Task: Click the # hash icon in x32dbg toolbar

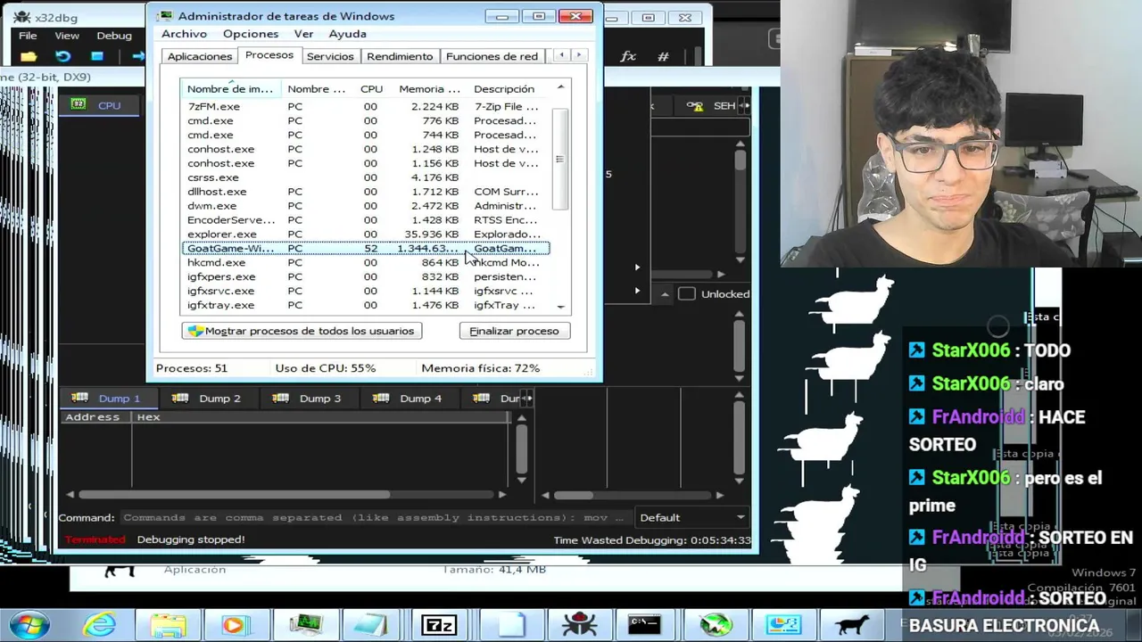Action: click(x=663, y=56)
